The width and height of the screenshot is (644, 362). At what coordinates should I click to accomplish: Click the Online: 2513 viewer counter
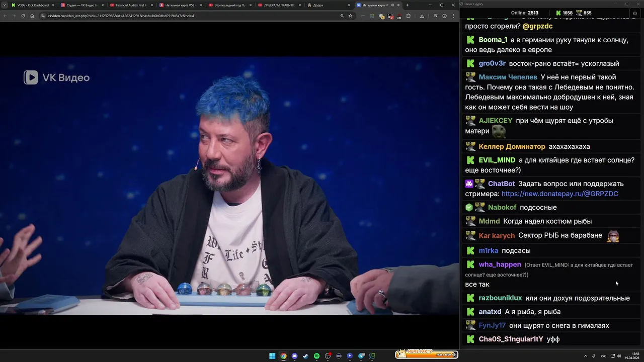click(524, 13)
